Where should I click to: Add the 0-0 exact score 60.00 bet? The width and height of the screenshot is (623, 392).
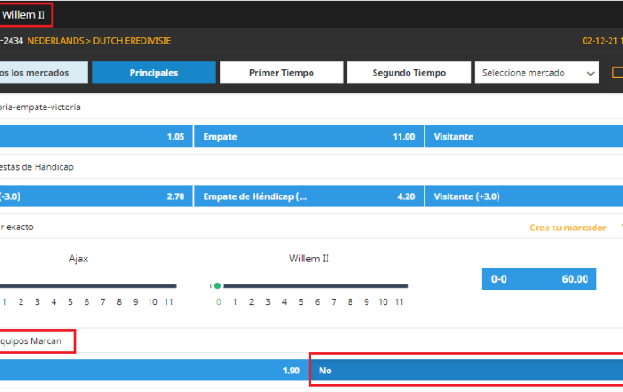click(539, 279)
